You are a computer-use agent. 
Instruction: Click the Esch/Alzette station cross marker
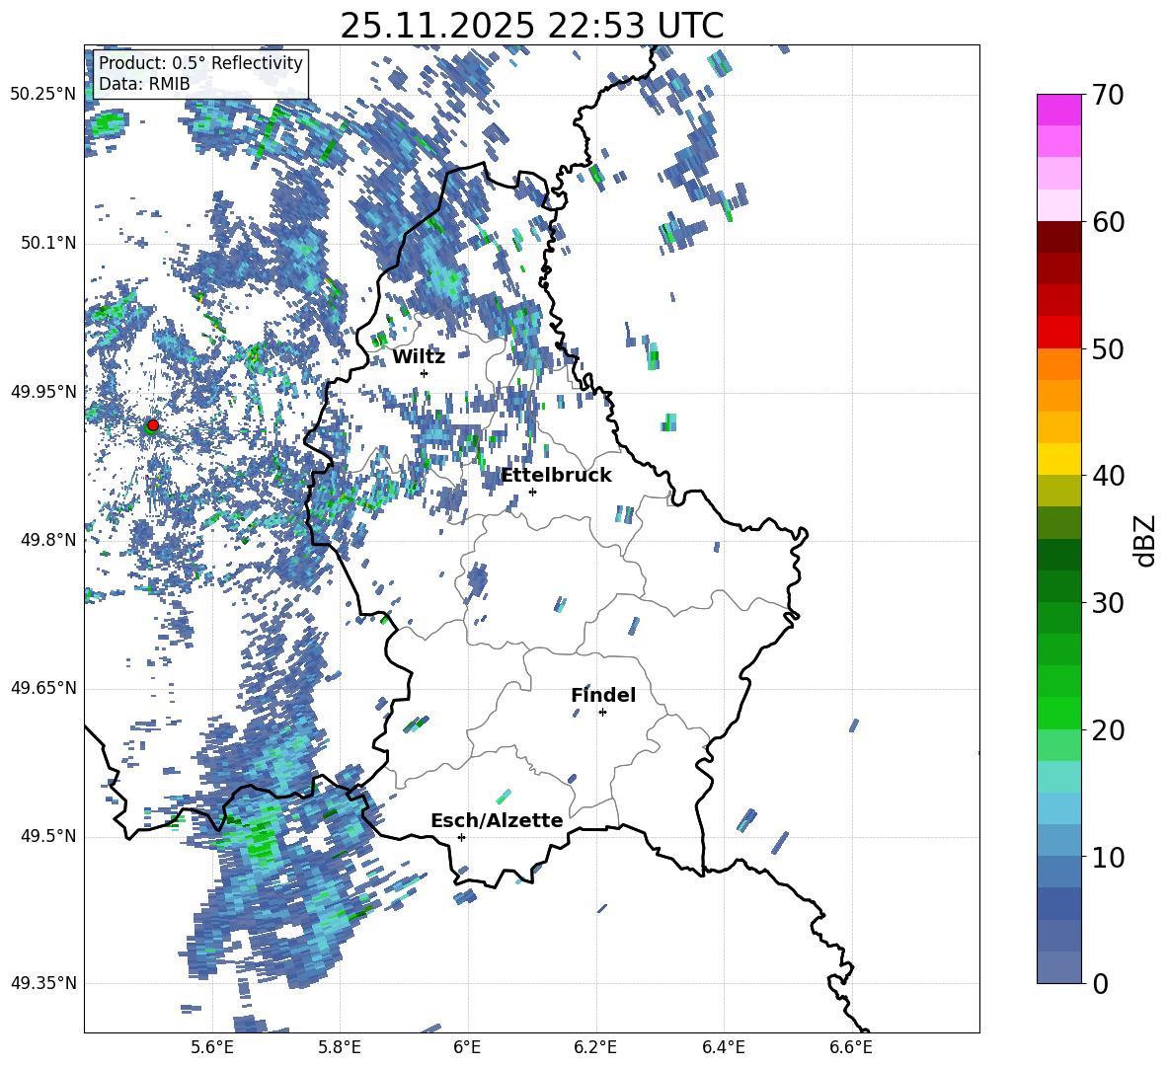(461, 837)
